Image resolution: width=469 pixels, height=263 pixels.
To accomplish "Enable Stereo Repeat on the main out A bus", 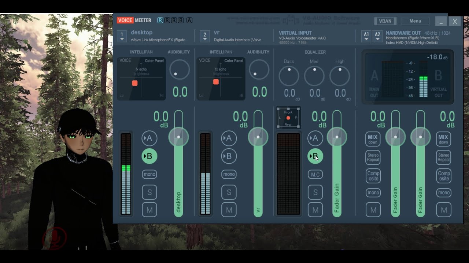I will [x=373, y=157].
